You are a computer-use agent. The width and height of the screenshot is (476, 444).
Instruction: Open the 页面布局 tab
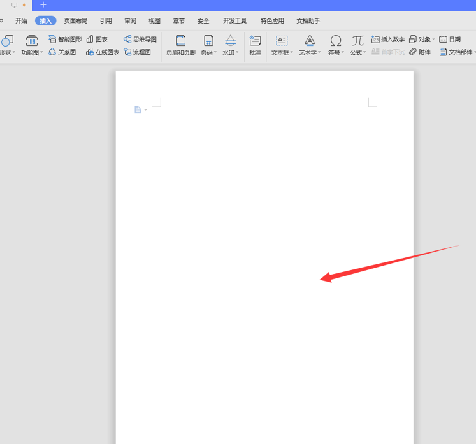click(76, 20)
